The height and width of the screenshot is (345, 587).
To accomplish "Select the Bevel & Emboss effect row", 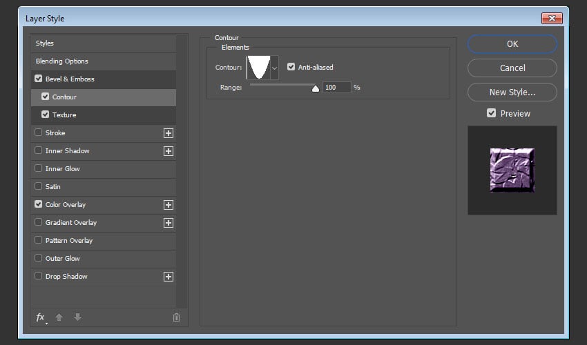I will tap(104, 79).
